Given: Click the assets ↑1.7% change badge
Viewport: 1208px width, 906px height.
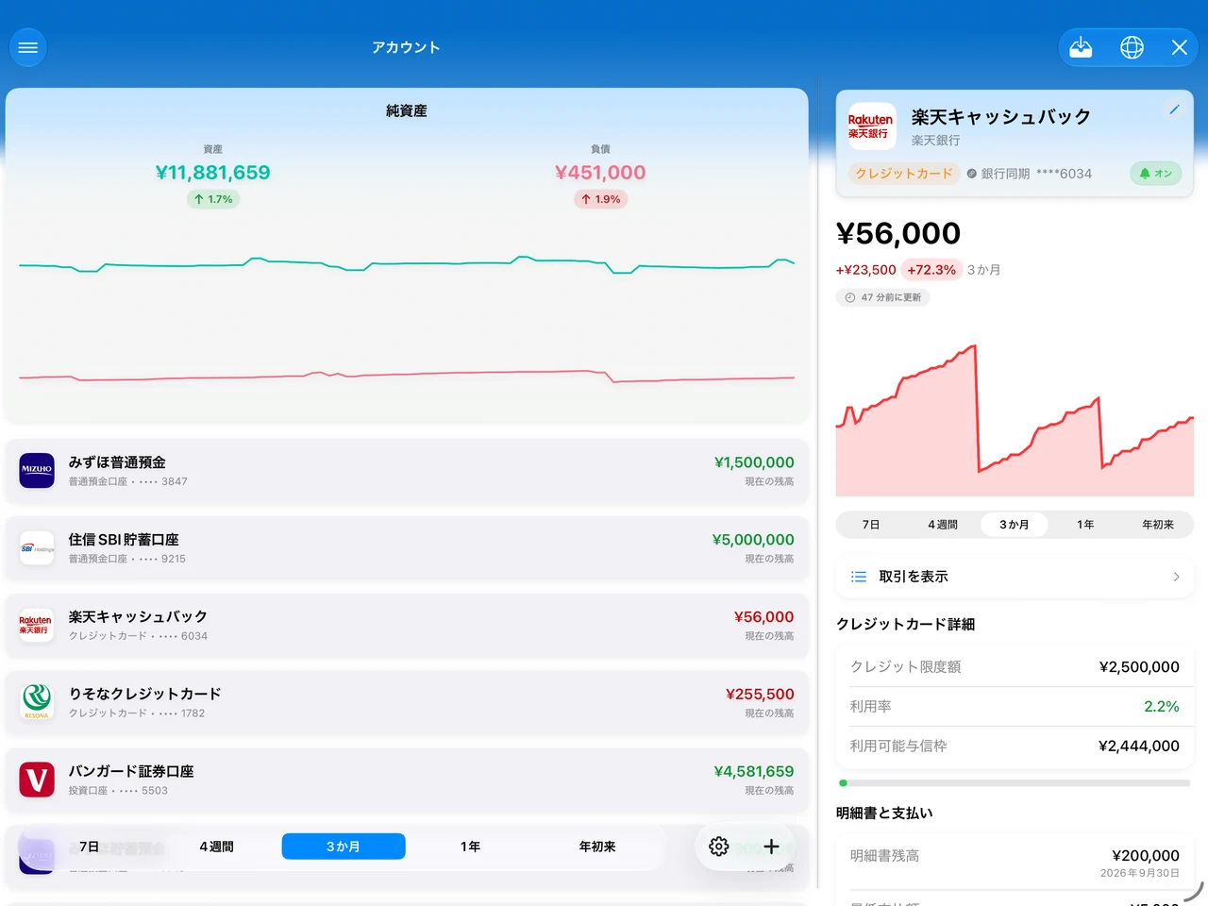Looking at the screenshot, I should 213,199.
